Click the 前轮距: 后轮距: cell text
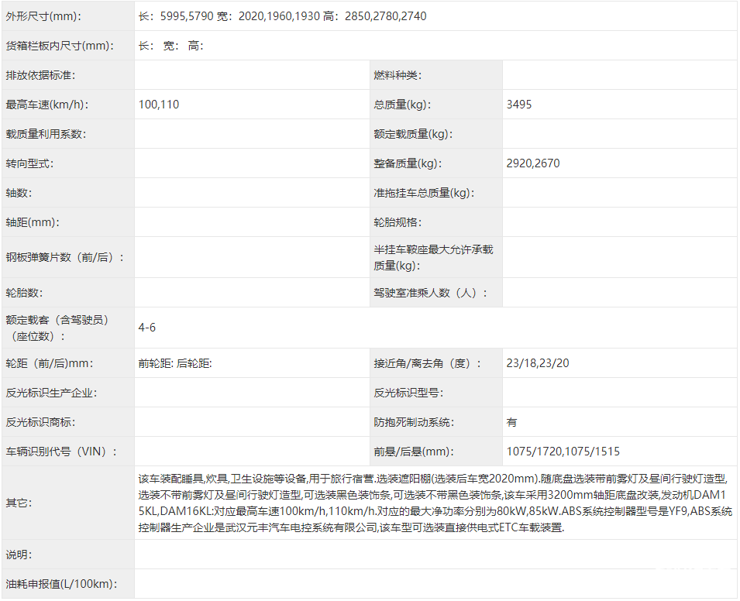 175,364
